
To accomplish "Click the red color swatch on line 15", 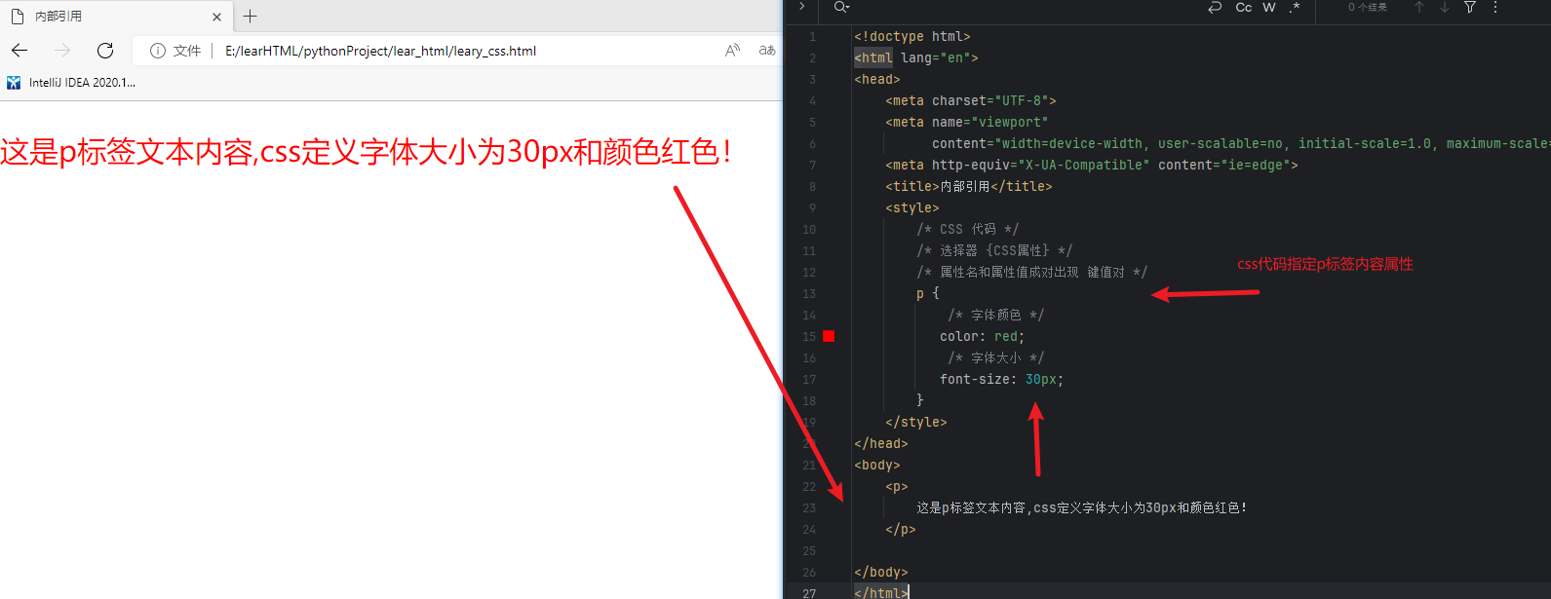I will pos(829,336).
